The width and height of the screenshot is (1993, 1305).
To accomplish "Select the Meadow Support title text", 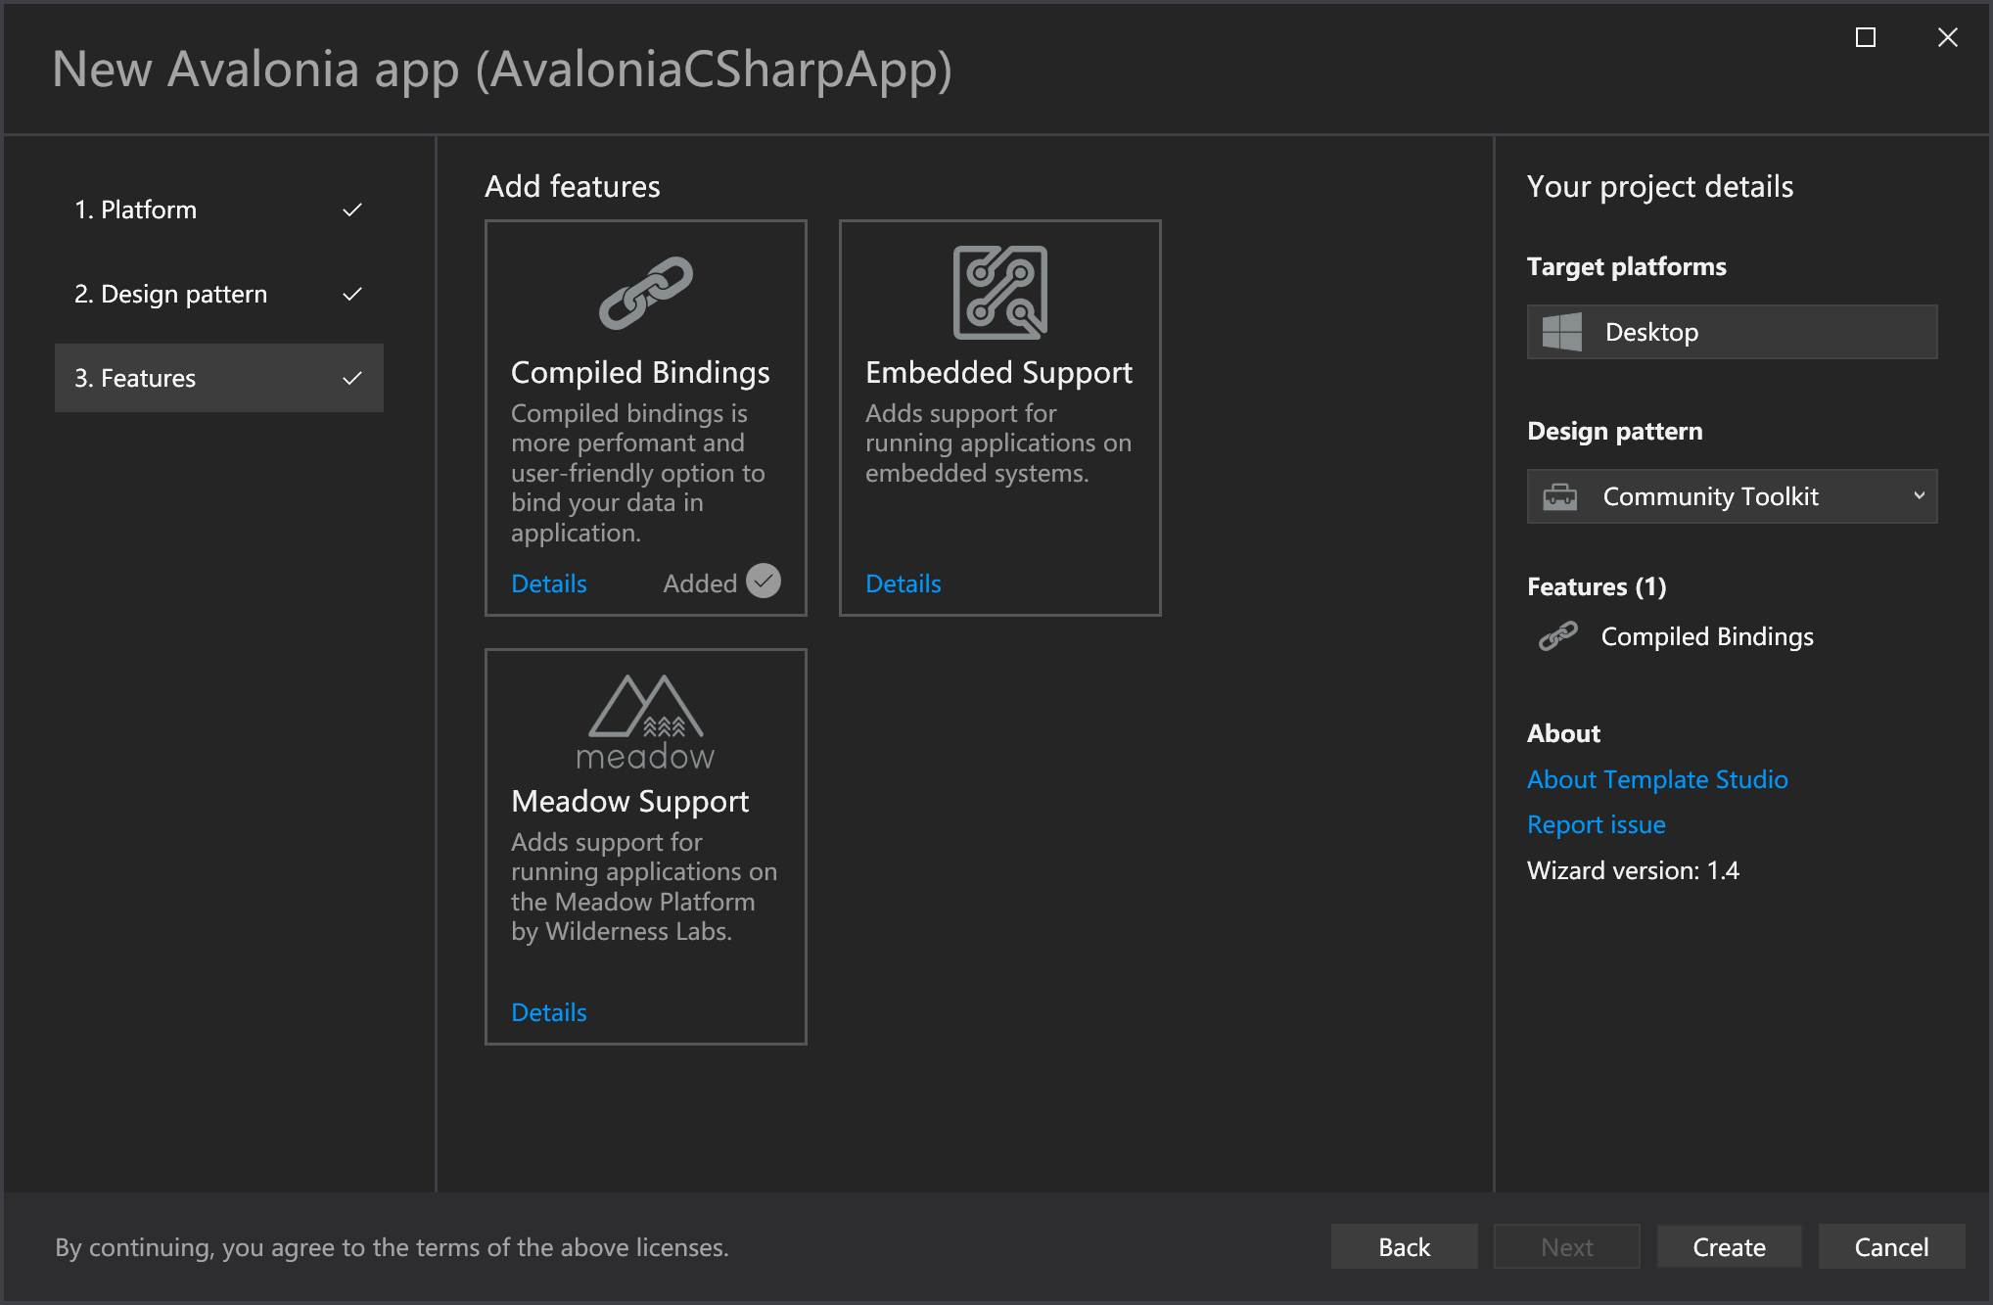I will pyautogui.click(x=630, y=801).
